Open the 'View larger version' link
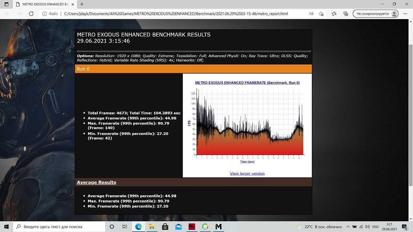The image size is (413, 232). pyautogui.click(x=247, y=174)
